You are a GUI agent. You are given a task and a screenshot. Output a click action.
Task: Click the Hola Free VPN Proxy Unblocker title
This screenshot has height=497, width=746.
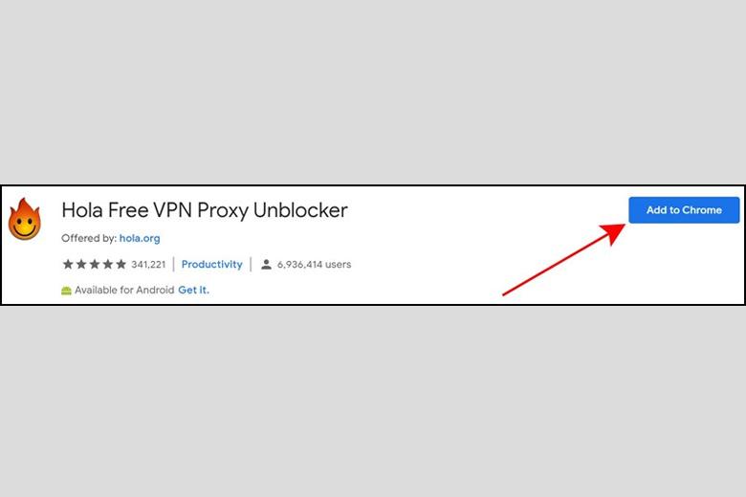(x=205, y=210)
